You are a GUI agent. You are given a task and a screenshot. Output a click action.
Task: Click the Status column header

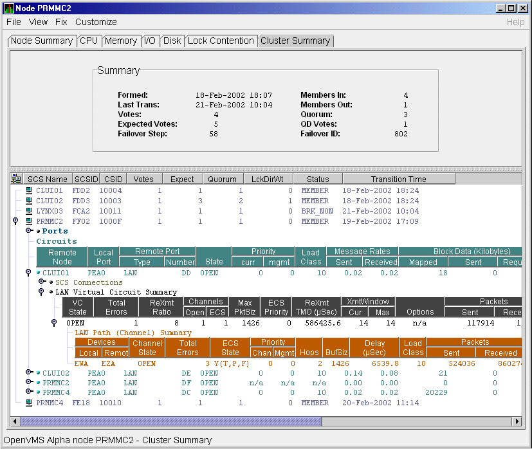pos(318,179)
